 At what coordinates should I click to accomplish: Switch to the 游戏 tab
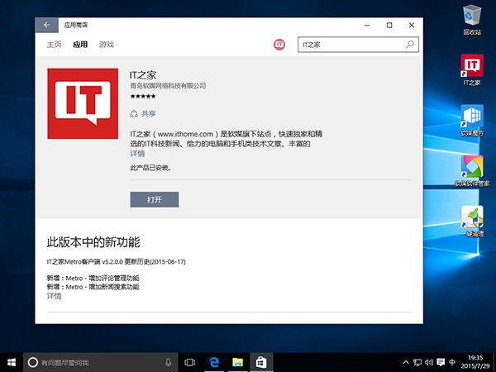[x=107, y=45]
